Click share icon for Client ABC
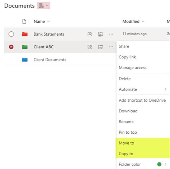This screenshot has height=169, width=170. [90, 47]
